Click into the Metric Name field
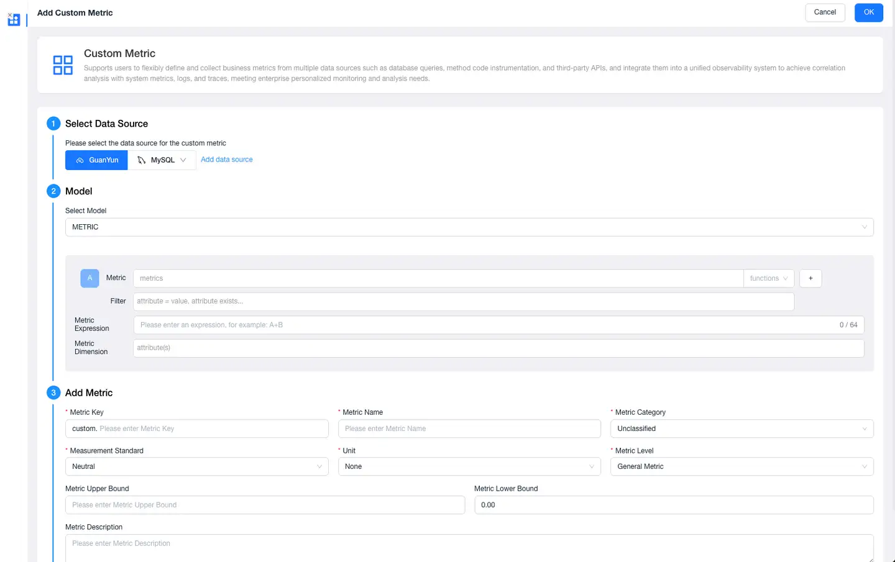The height and width of the screenshot is (562, 895). point(469,428)
